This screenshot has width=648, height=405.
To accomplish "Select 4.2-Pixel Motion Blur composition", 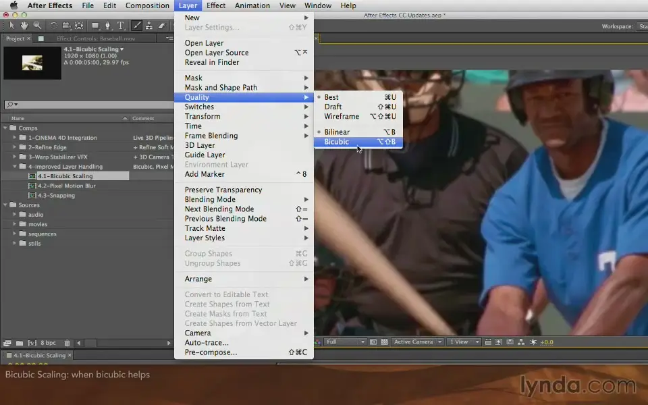I will tap(66, 186).
